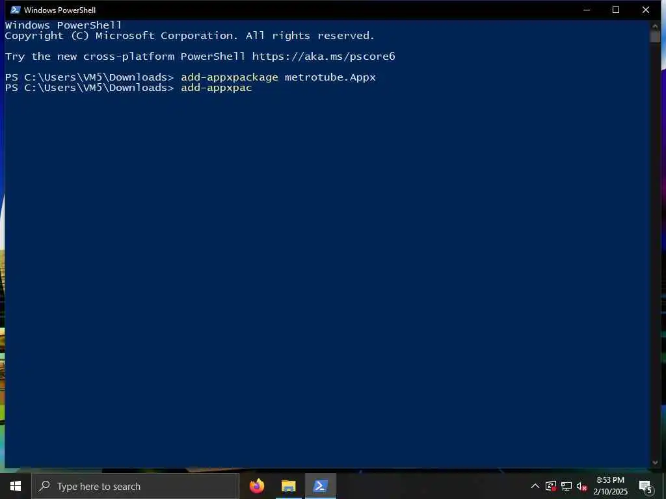Click the Copyright Microsoft Corporation line
This screenshot has height=499, width=666.
click(x=189, y=36)
